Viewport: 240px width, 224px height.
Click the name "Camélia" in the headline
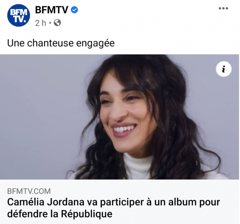[26, 202]
